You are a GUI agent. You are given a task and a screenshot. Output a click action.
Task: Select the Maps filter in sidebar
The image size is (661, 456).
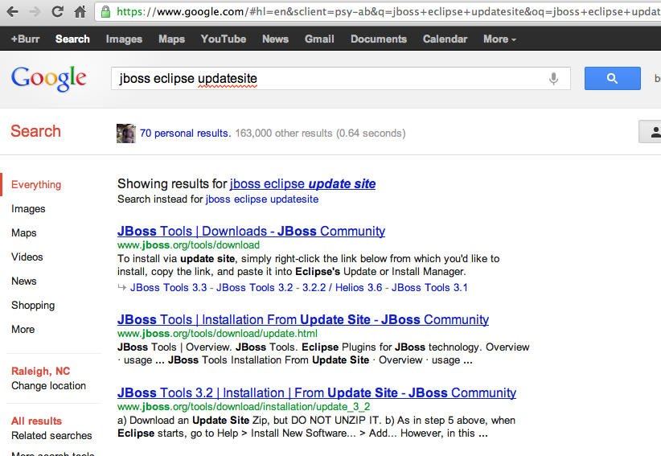24,232
